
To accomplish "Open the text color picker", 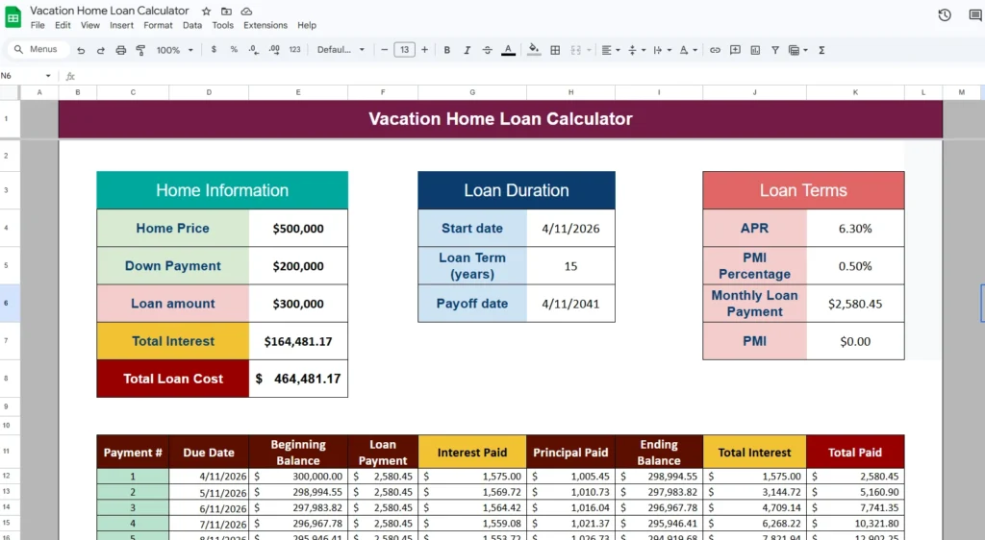I will [x=508, y=50].
